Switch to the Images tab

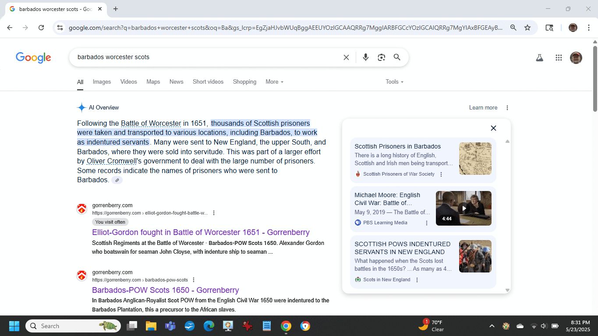tap(102, 82)
